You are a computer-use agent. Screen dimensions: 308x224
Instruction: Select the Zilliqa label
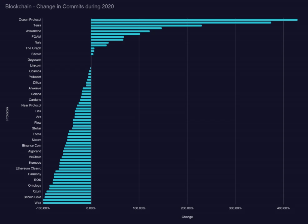pos(37,82)
